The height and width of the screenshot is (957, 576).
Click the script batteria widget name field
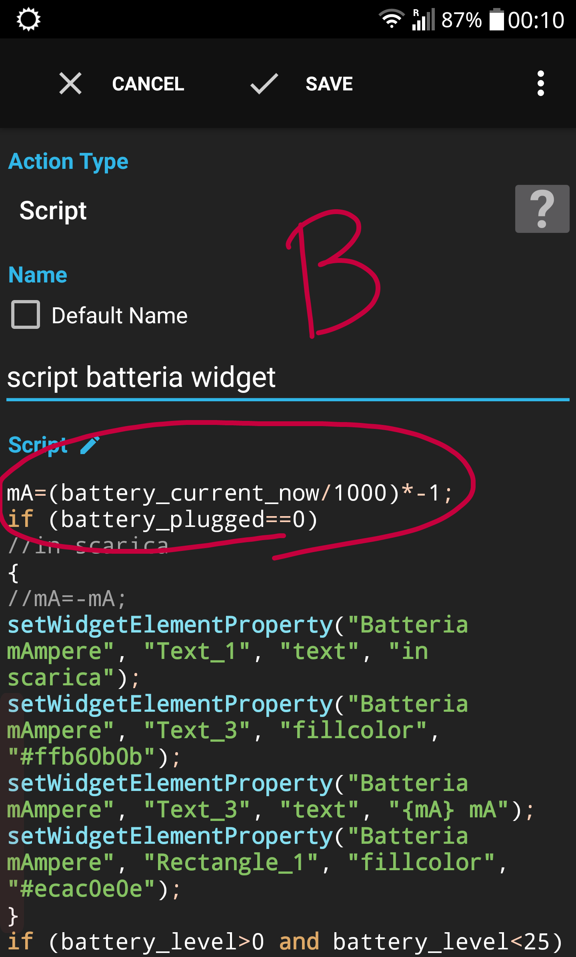(280, 377)
